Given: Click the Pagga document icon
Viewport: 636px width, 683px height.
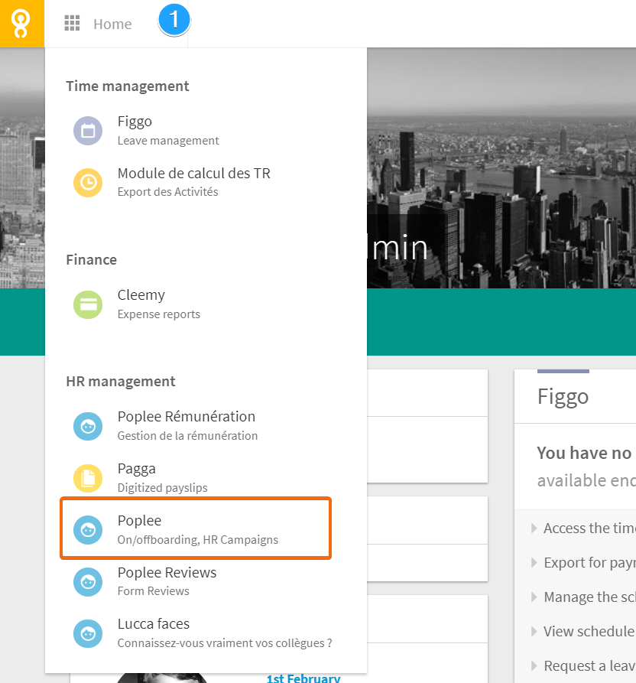Looking at the screenshot, I should (88, 478).
